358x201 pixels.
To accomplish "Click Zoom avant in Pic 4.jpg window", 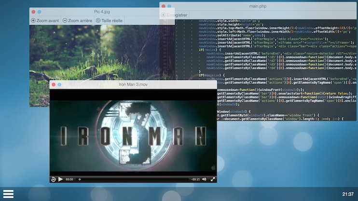I will point(45,21).
